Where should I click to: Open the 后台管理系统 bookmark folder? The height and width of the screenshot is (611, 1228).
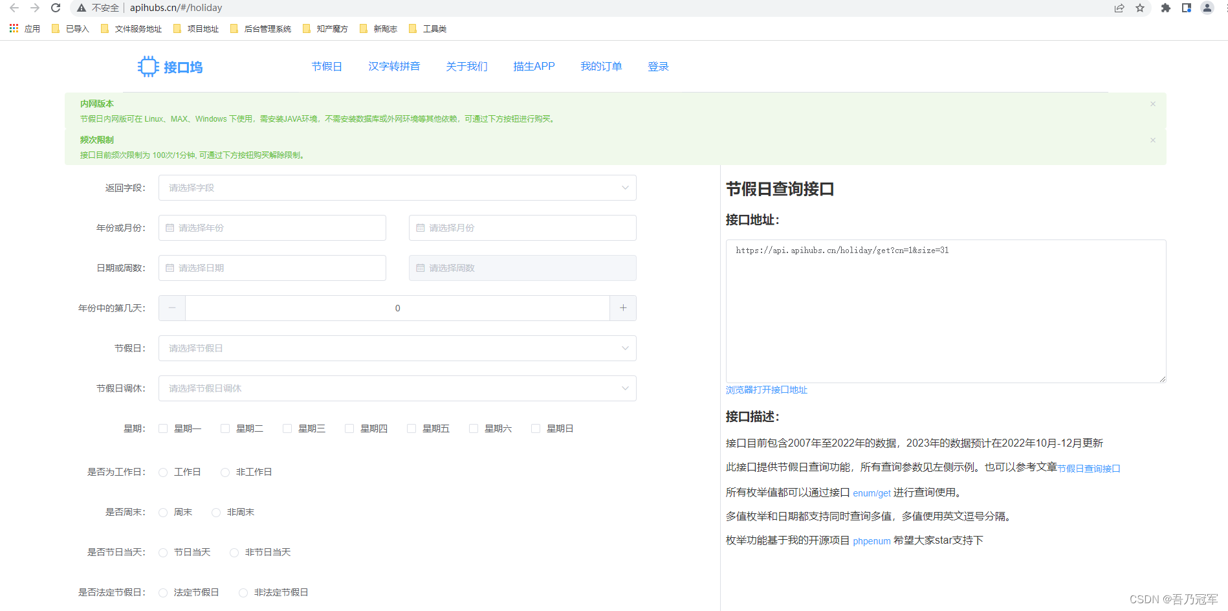click(261, 28)
